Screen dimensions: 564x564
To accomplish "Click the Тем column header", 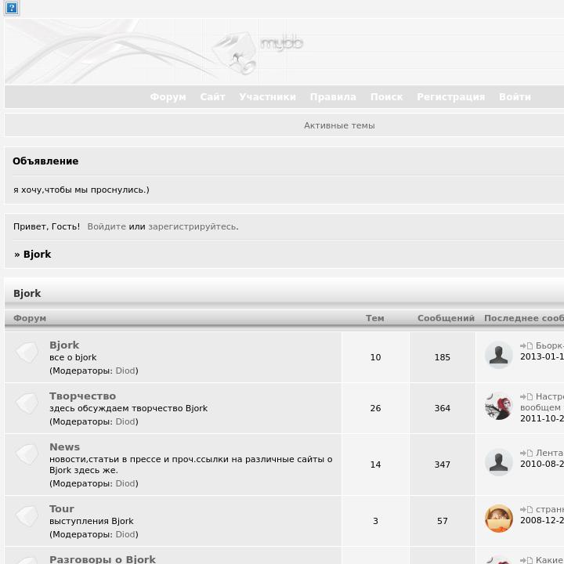I will tap(374, 318).
